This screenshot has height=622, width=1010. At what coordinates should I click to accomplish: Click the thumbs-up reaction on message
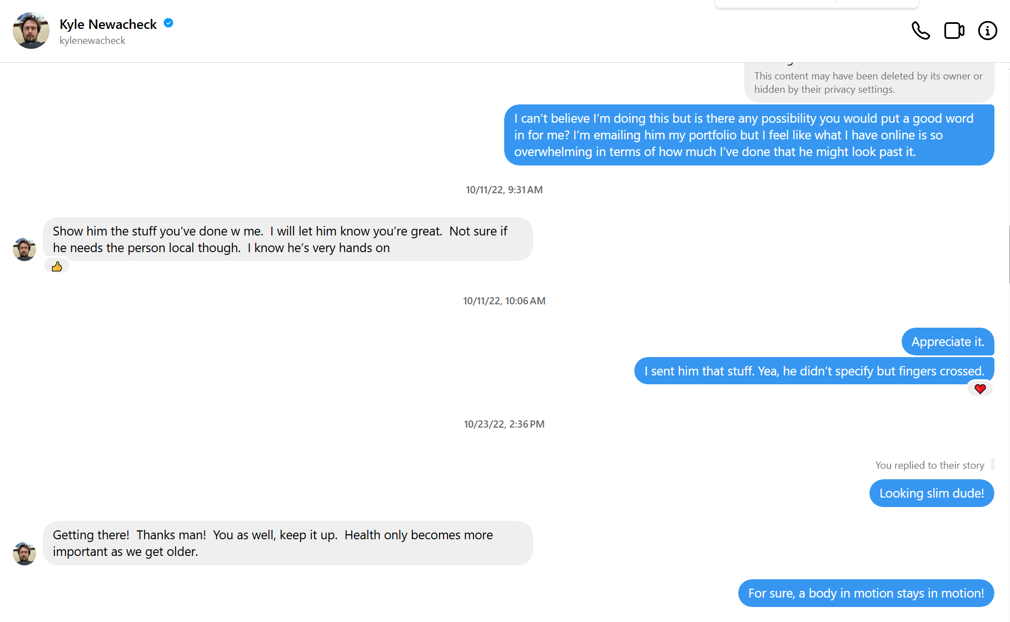point(57,267)
